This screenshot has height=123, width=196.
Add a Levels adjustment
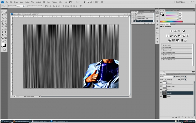click(175, 31)
